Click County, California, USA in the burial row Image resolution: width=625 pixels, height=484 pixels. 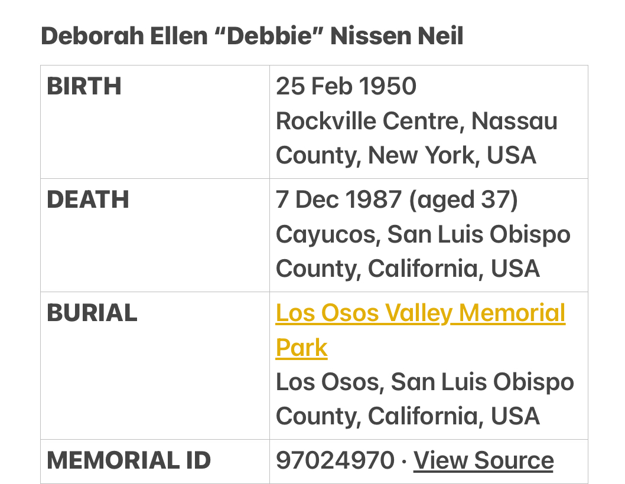click(x=408, y=416)
